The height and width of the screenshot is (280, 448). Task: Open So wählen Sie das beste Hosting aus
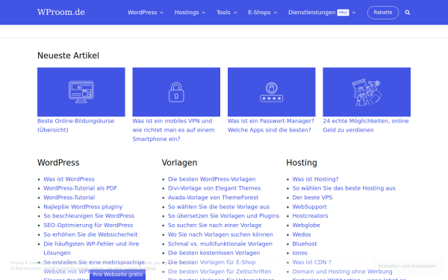(x=343, y=188)
